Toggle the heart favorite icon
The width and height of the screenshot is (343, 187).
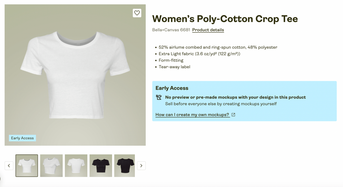137,13
